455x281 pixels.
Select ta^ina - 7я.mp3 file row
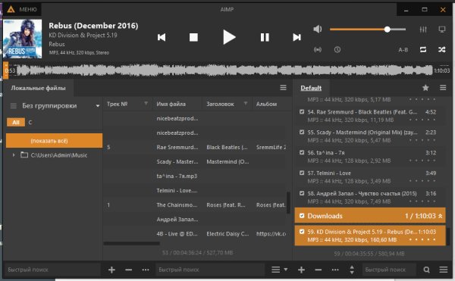pyautogui.click(x=194, y=176)
